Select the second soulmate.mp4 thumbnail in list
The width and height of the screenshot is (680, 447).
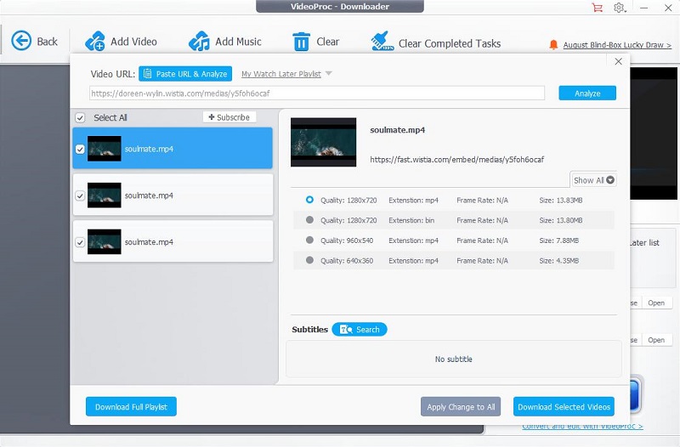tap(104, 195)
